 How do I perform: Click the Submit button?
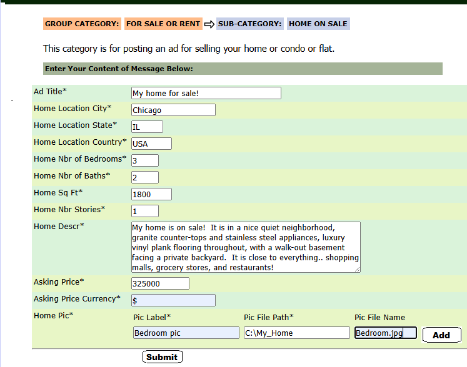tap(163, 357)
